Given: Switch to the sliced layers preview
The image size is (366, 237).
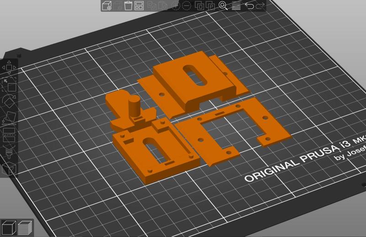Looking at the screenshot, I should pyautogui.click(x=25, y=227).
